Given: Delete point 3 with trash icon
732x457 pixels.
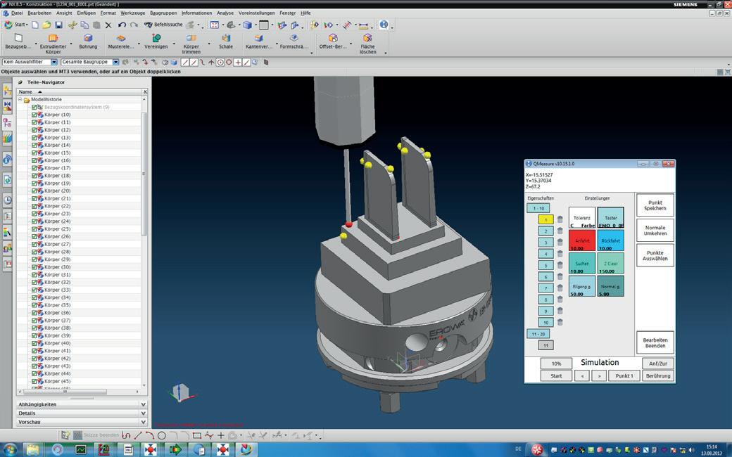Looking at the screenshot, I should (560, 242).
